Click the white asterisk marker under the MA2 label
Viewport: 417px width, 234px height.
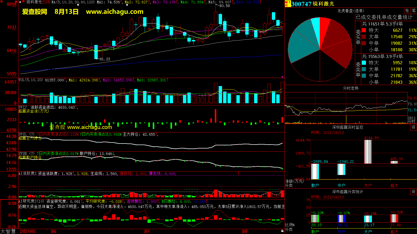click(x=127, y=5)
